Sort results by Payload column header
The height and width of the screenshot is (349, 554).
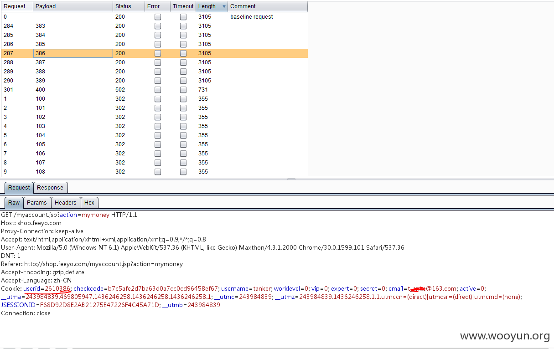click(x=73, y=6)
